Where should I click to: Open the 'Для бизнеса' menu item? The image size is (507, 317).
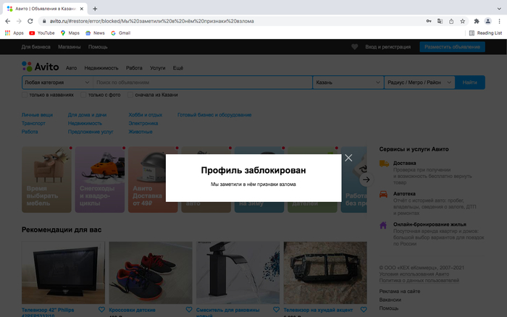[x=36, y=47]
